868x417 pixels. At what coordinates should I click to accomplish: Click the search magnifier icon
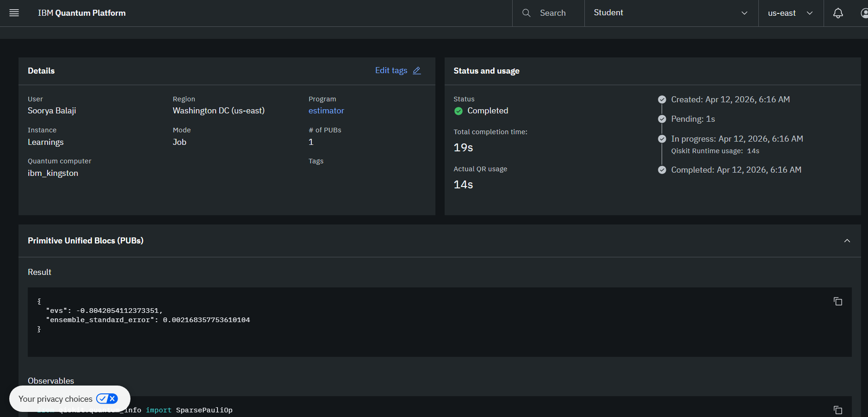[526, 13]
